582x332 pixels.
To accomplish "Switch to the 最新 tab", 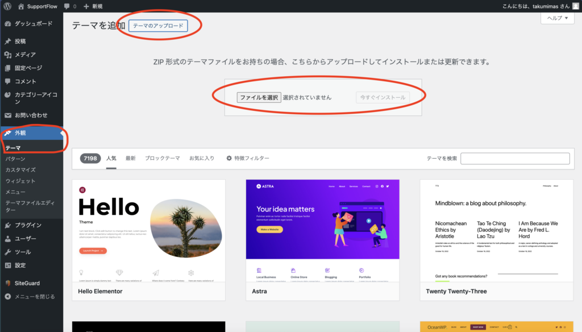I will coord(131,158).
